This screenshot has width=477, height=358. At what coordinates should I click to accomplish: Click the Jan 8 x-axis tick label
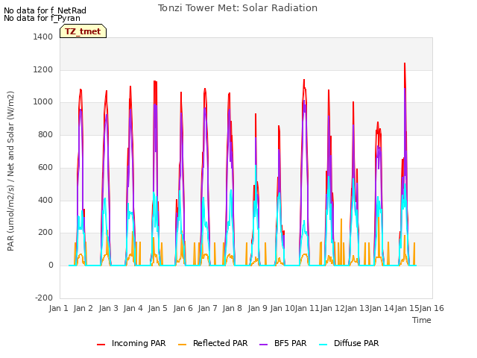pos(232,308)
